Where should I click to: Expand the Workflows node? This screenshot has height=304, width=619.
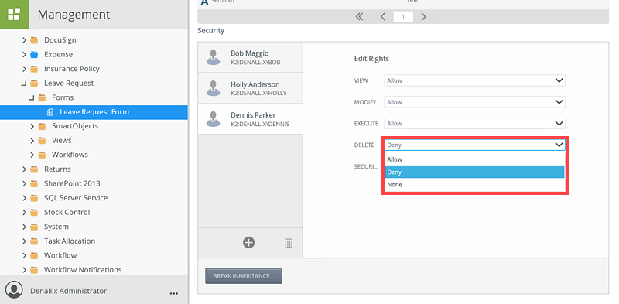[x=32, y=155]
